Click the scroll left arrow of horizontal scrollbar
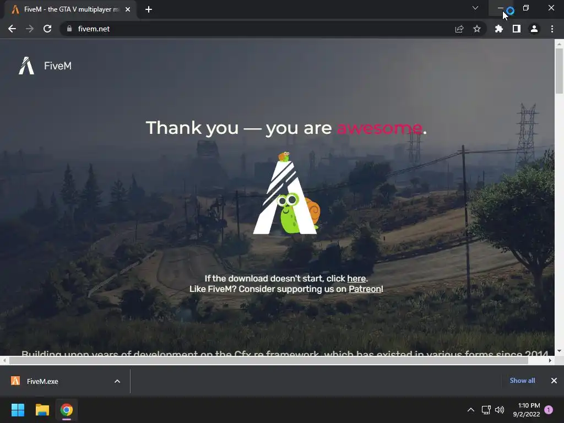 [4, 360]
